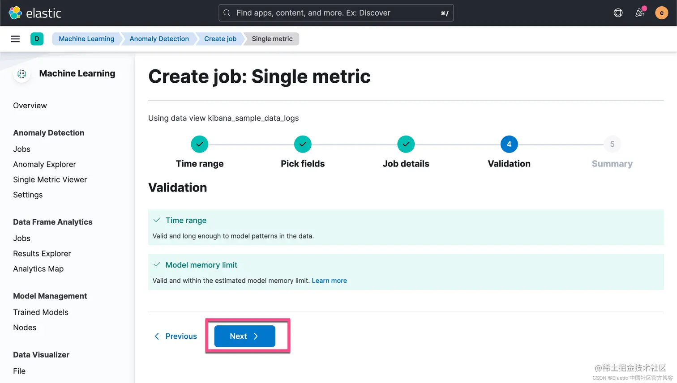The width and height of the screenshot is (677, 383).
Task: Go to the Job details step circle
Action: tap(406, 144)
